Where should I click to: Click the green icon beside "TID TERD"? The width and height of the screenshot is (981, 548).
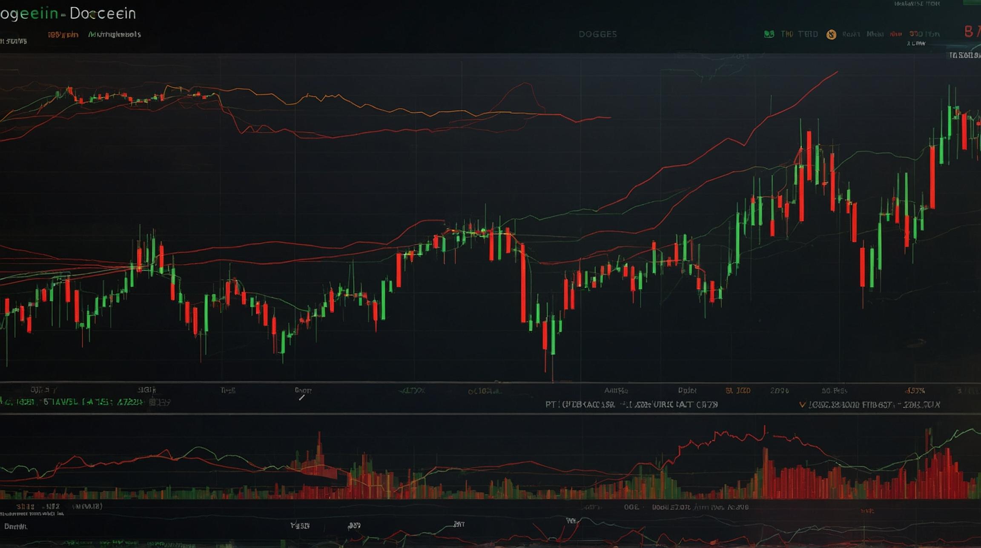tap(769, 34)
